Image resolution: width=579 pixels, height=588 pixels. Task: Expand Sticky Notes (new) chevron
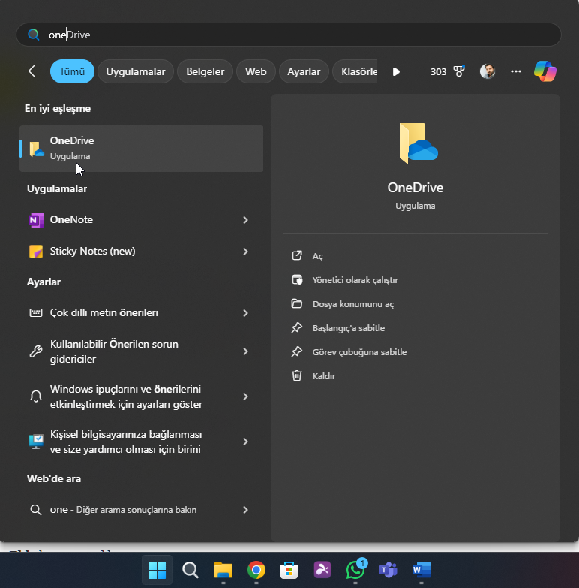pyautogui.click(x=245, y=252)
